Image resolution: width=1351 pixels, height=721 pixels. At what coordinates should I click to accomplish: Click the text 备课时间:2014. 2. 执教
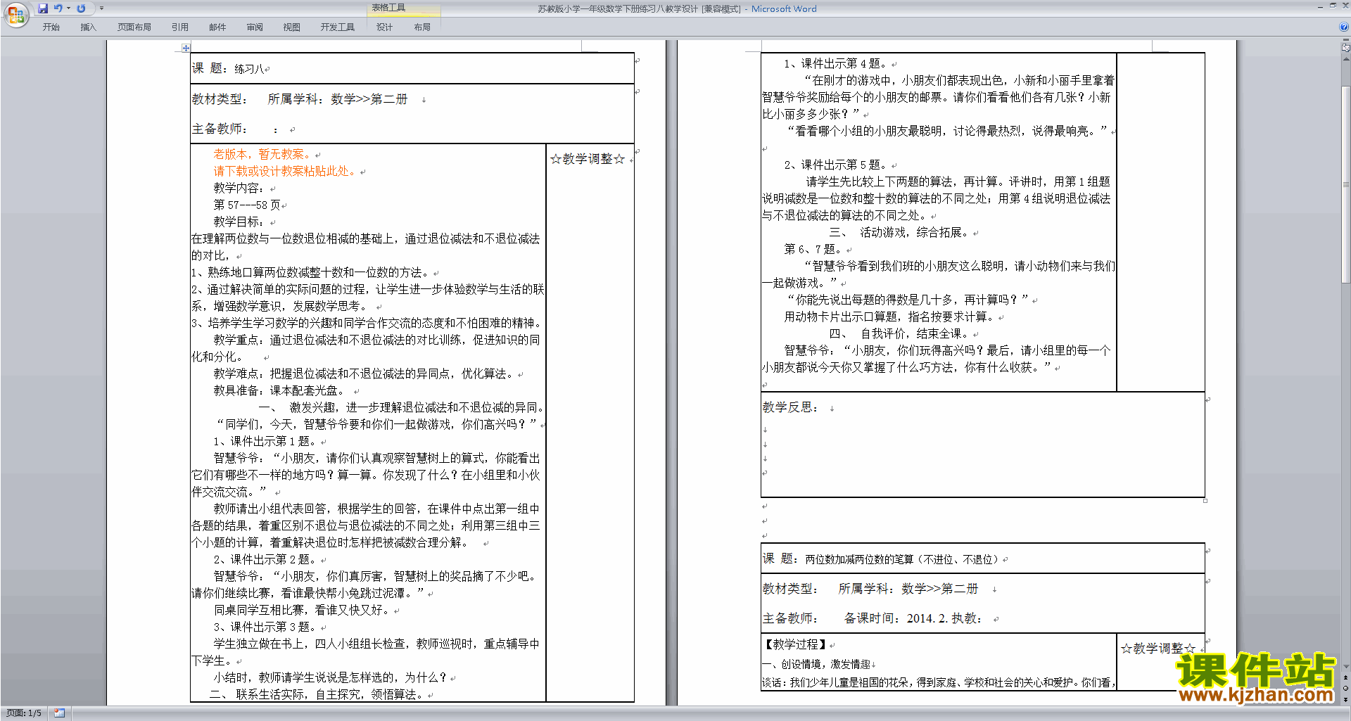tap(913, 618)
